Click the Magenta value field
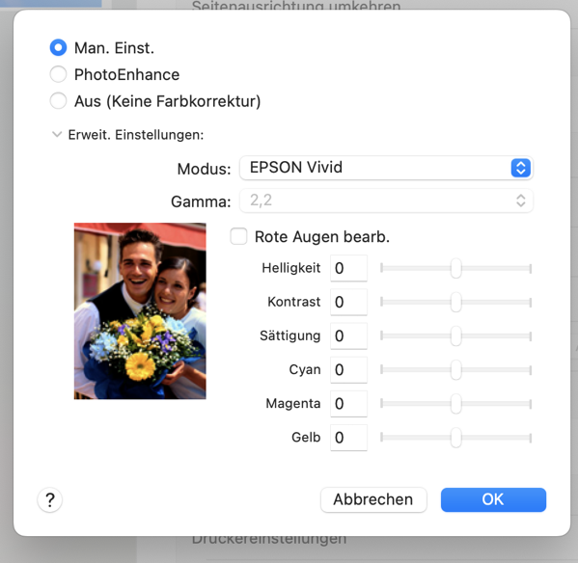This screenshot has height=563, width=578. [348, 404]
